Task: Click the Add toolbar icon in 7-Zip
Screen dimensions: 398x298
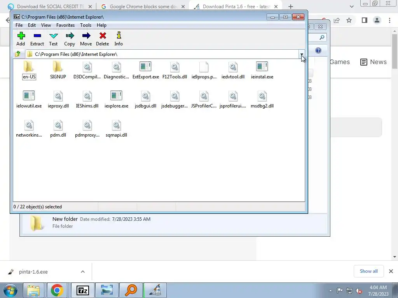Action: [21, 39]
